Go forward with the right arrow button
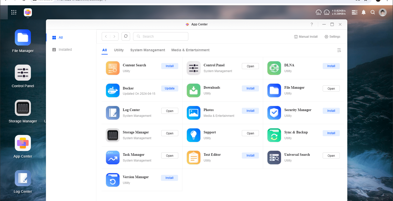 pyautogui.click(x=114, y=36)
